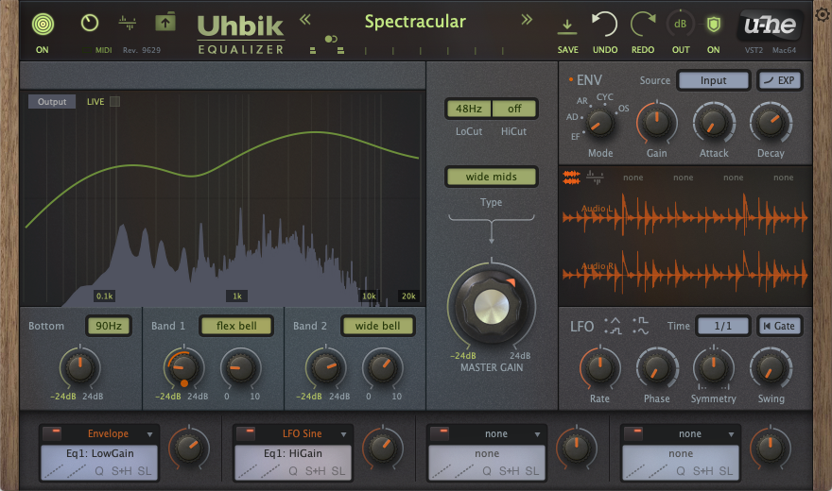Click the 1k frequency label in analyzer

[x=237, y=296]
